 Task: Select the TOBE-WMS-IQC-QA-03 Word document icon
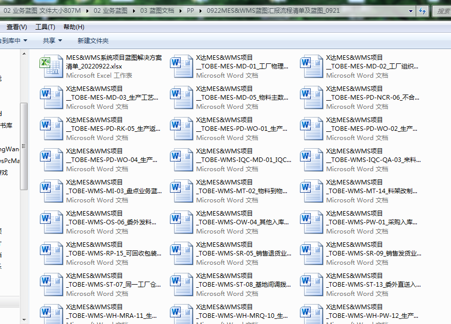pos(311,160)
